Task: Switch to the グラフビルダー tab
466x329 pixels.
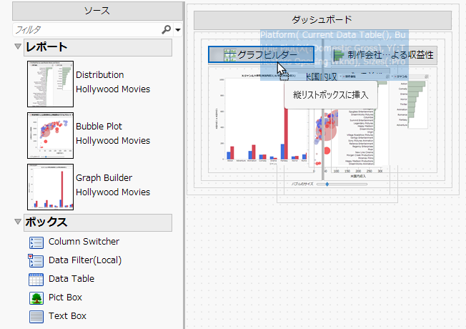Action: 261,54
